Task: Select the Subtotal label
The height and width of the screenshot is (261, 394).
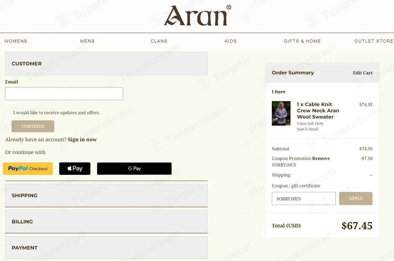Action: pos(281,149)
